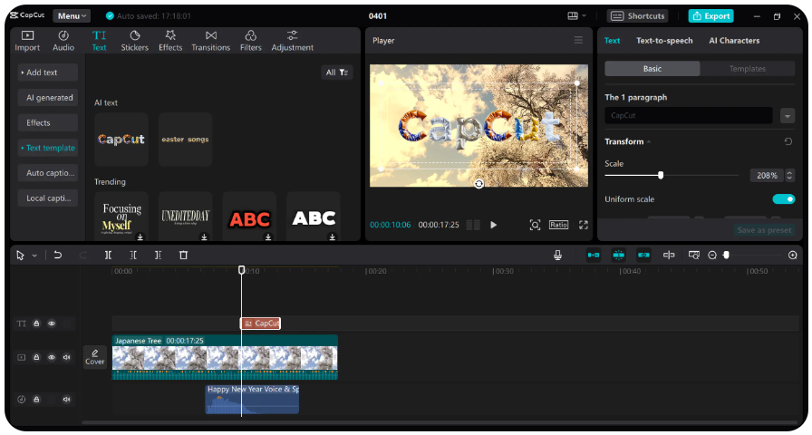Screen dimensions: 812x435
Task: Switch to the Text tab in top toolbar
Action: pos(99,41)
